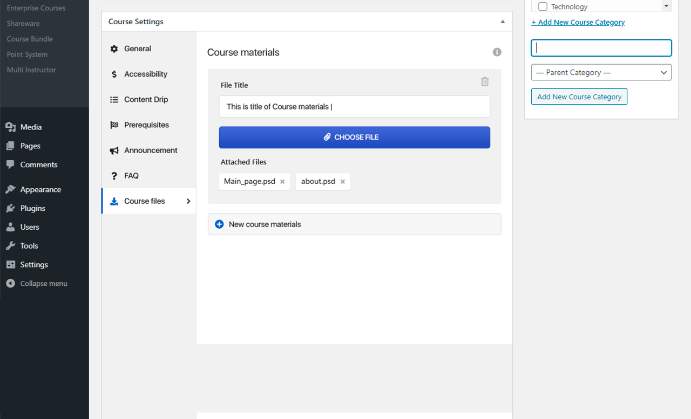This screenshot has width=691, height=419.
Task: Remove the about.psd attached file
Action: point(342,181)
